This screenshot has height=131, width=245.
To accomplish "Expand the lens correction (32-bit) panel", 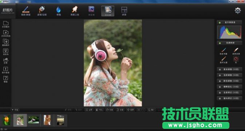I will [x=229, y=98].
